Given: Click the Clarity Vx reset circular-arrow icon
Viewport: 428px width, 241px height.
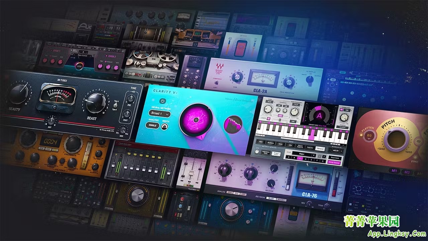Looking at the screenshot, I should [x=163, y=101].
